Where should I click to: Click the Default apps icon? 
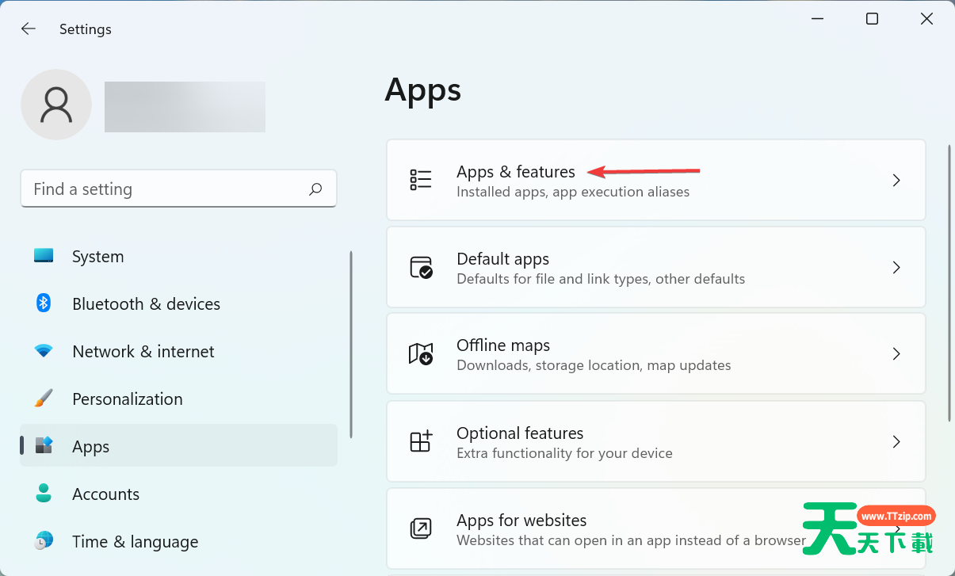421,268
